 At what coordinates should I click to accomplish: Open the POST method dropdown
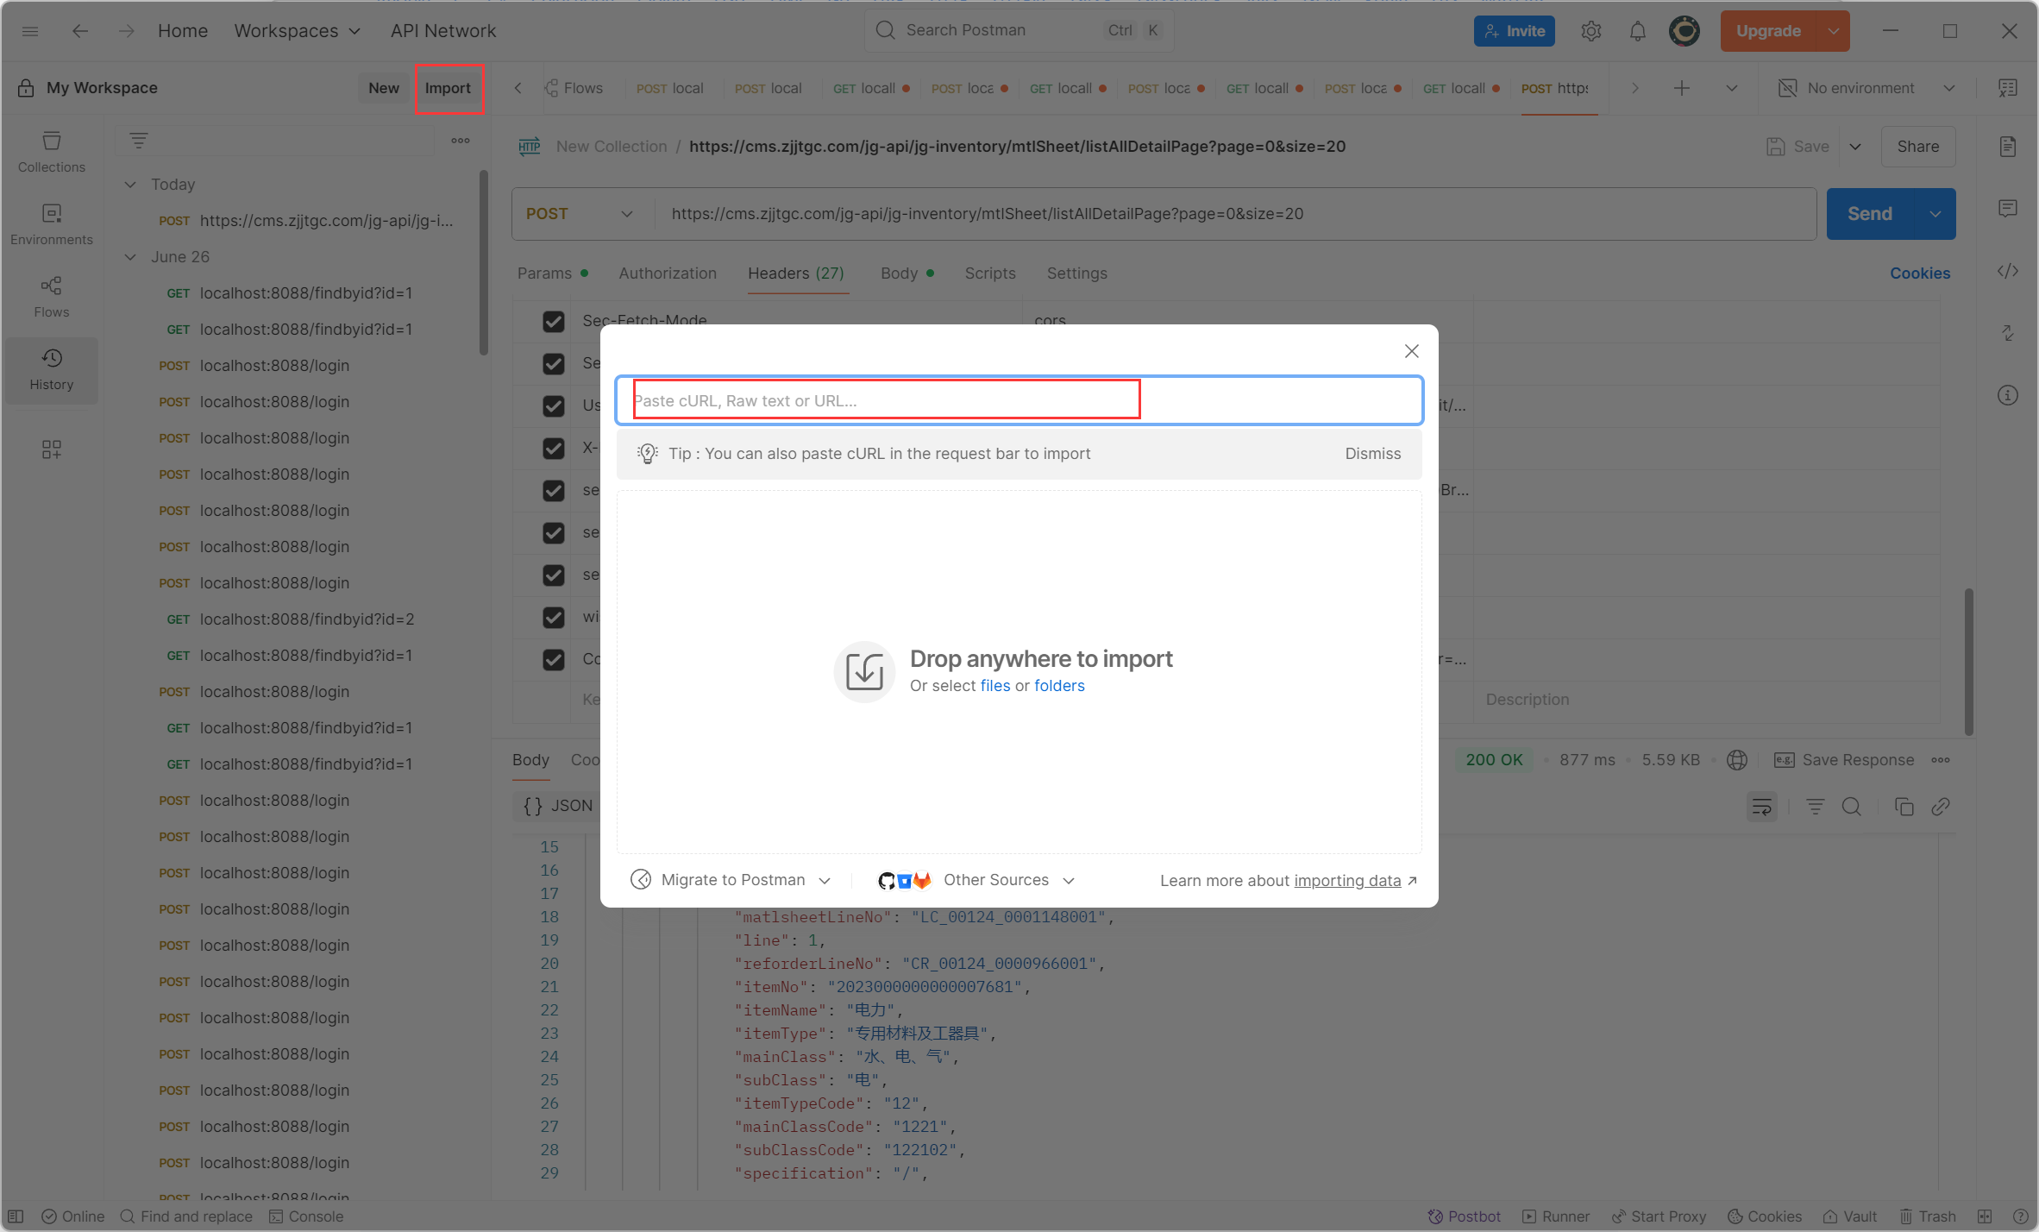[x=580, y=214]
